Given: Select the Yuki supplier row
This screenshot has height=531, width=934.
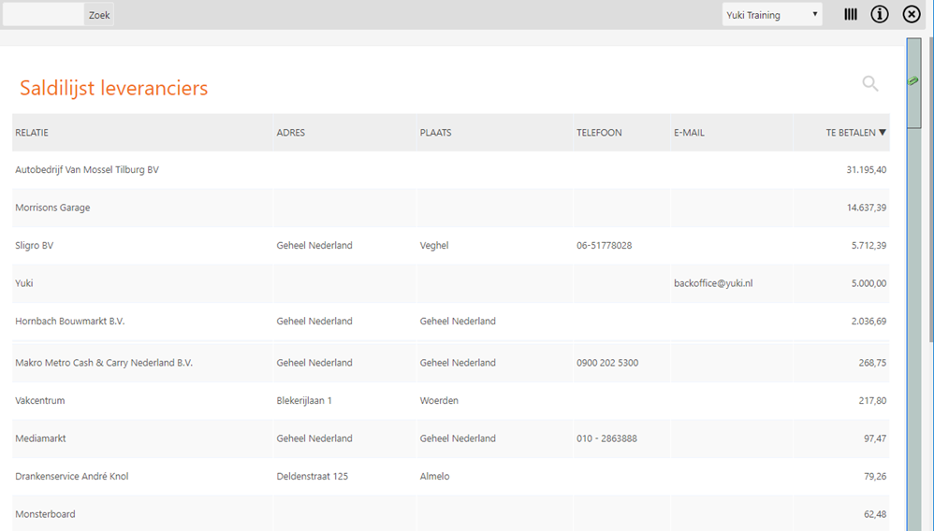Looking at the screenshot, I should [451, 283].
